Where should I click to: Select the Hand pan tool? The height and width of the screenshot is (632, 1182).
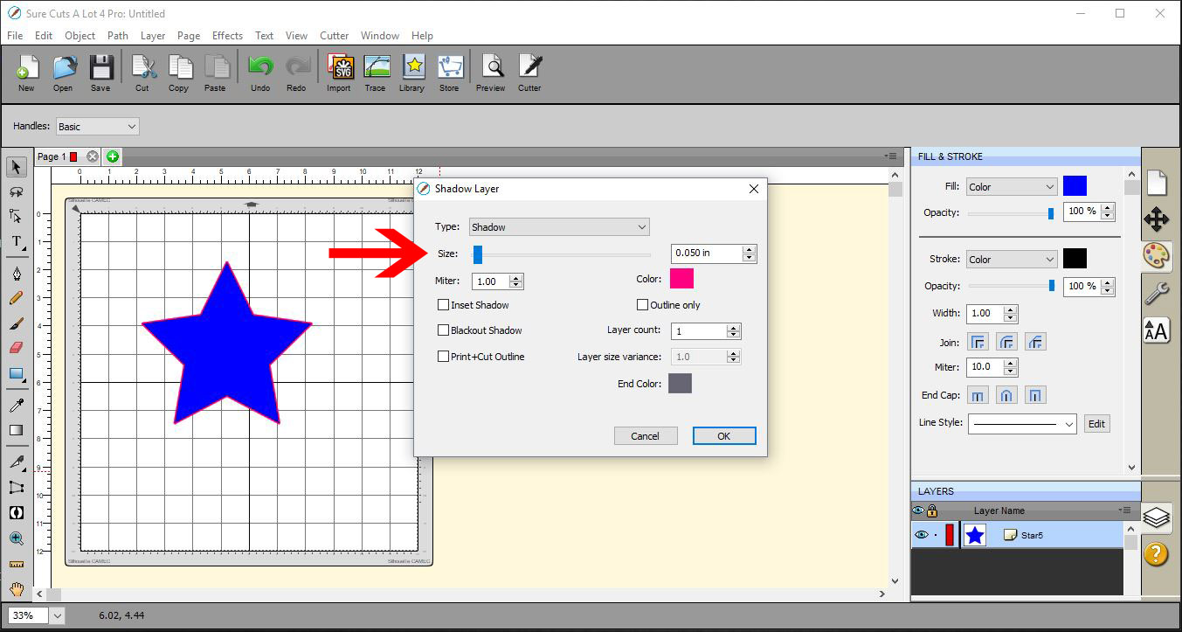[x=16, y=590]
